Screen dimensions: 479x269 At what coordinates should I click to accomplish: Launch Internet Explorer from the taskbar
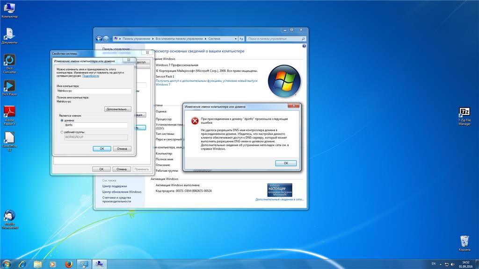22,264
